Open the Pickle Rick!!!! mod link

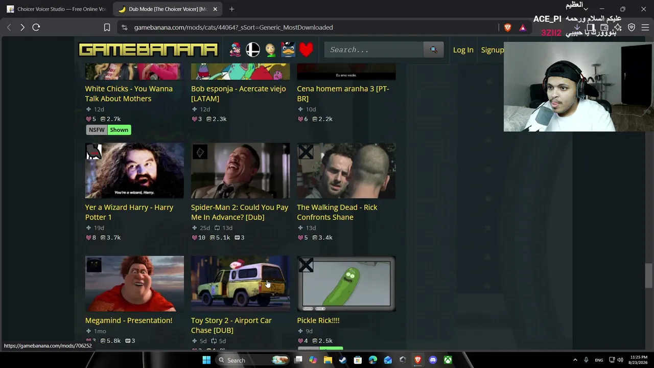coord(318,320)
